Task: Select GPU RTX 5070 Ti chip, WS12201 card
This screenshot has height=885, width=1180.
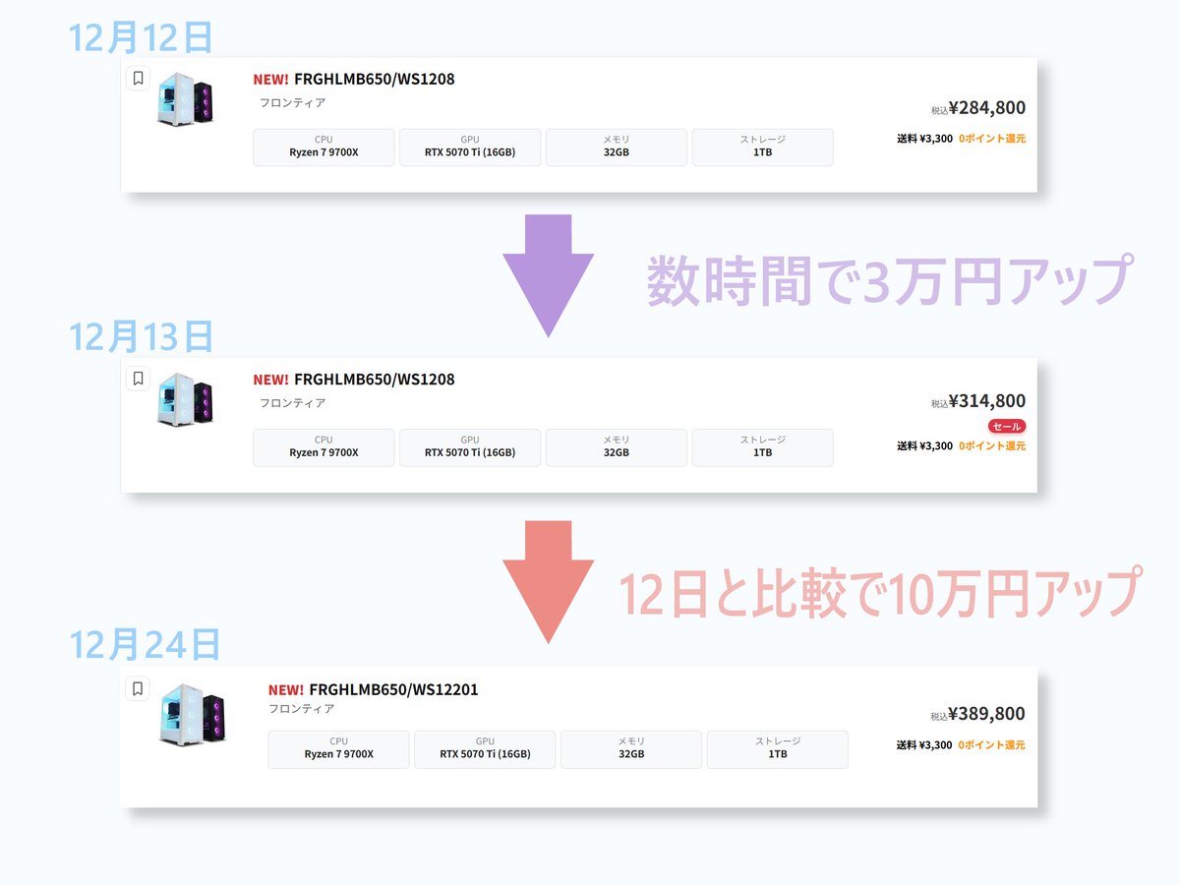Action: pyautogui.click(x=485, y=749)
